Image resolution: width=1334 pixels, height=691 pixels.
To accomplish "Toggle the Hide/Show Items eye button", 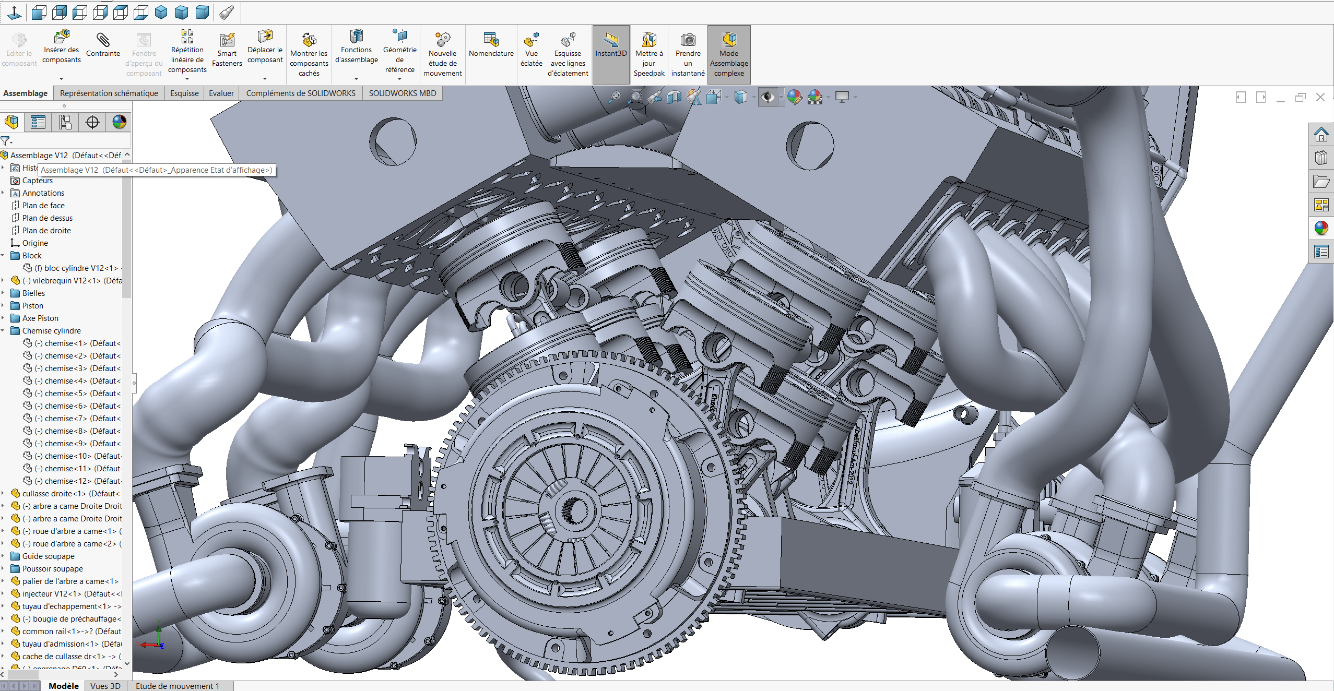I will click(768, 97).
